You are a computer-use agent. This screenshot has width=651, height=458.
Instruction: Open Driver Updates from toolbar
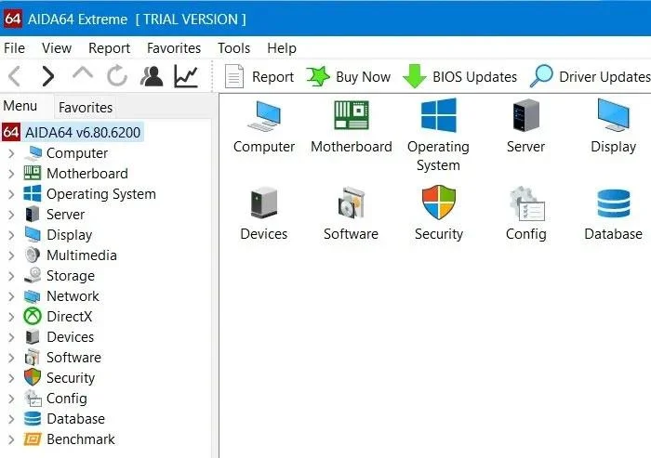coord(590,77)
